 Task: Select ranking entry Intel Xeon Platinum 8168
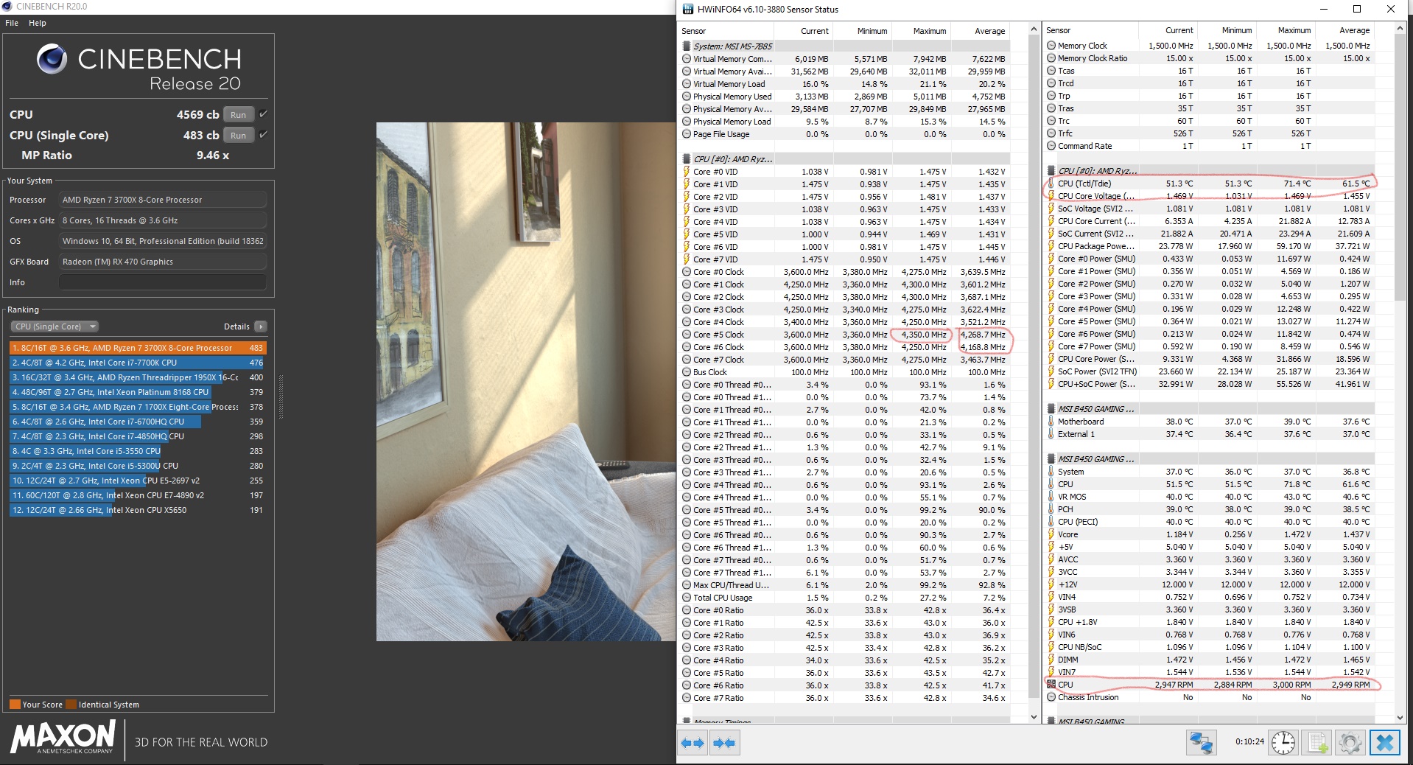[138, 392]
